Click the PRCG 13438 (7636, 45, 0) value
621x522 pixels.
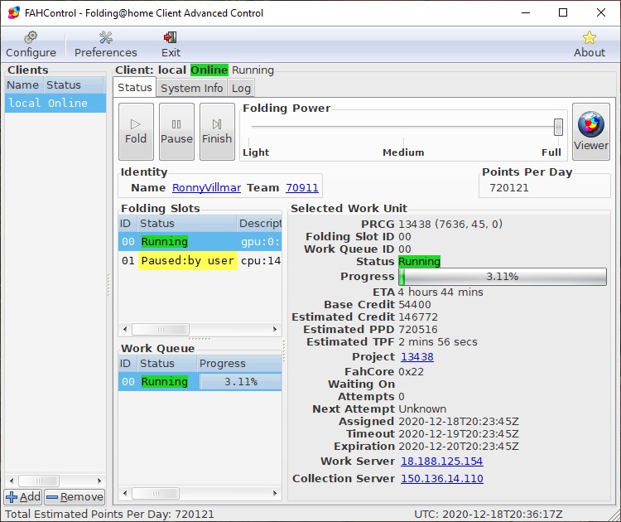(450, 224)
